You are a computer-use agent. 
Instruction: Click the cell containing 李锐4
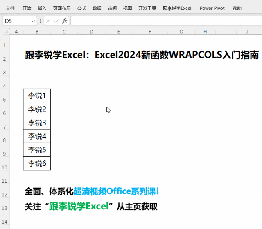37,136
